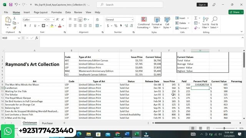Open the Page Layout ribbon tab
This screenshot has width=246, height=138.
[x=41, y=12]
